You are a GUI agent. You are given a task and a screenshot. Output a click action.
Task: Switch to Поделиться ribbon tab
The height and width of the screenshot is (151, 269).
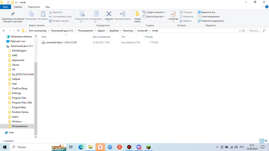pyautogui.click(x=34, y=7)
